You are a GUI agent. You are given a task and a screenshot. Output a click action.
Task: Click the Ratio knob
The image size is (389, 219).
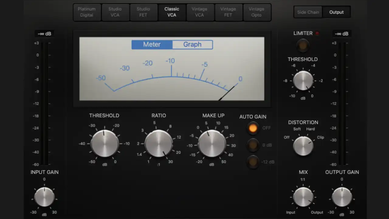(159, 144)
